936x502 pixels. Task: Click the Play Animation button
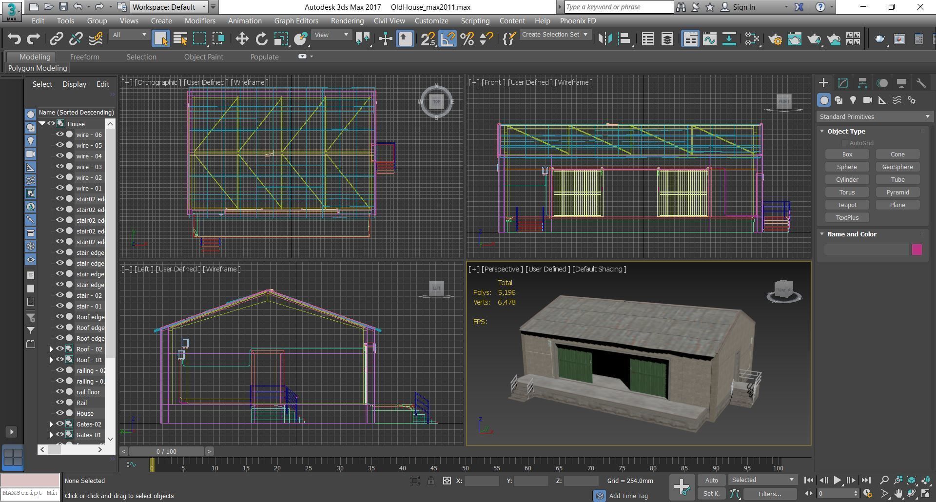837,480
